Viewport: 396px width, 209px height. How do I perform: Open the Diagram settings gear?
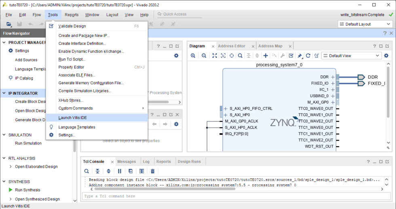pyautogui.click(x=387, y=55)
